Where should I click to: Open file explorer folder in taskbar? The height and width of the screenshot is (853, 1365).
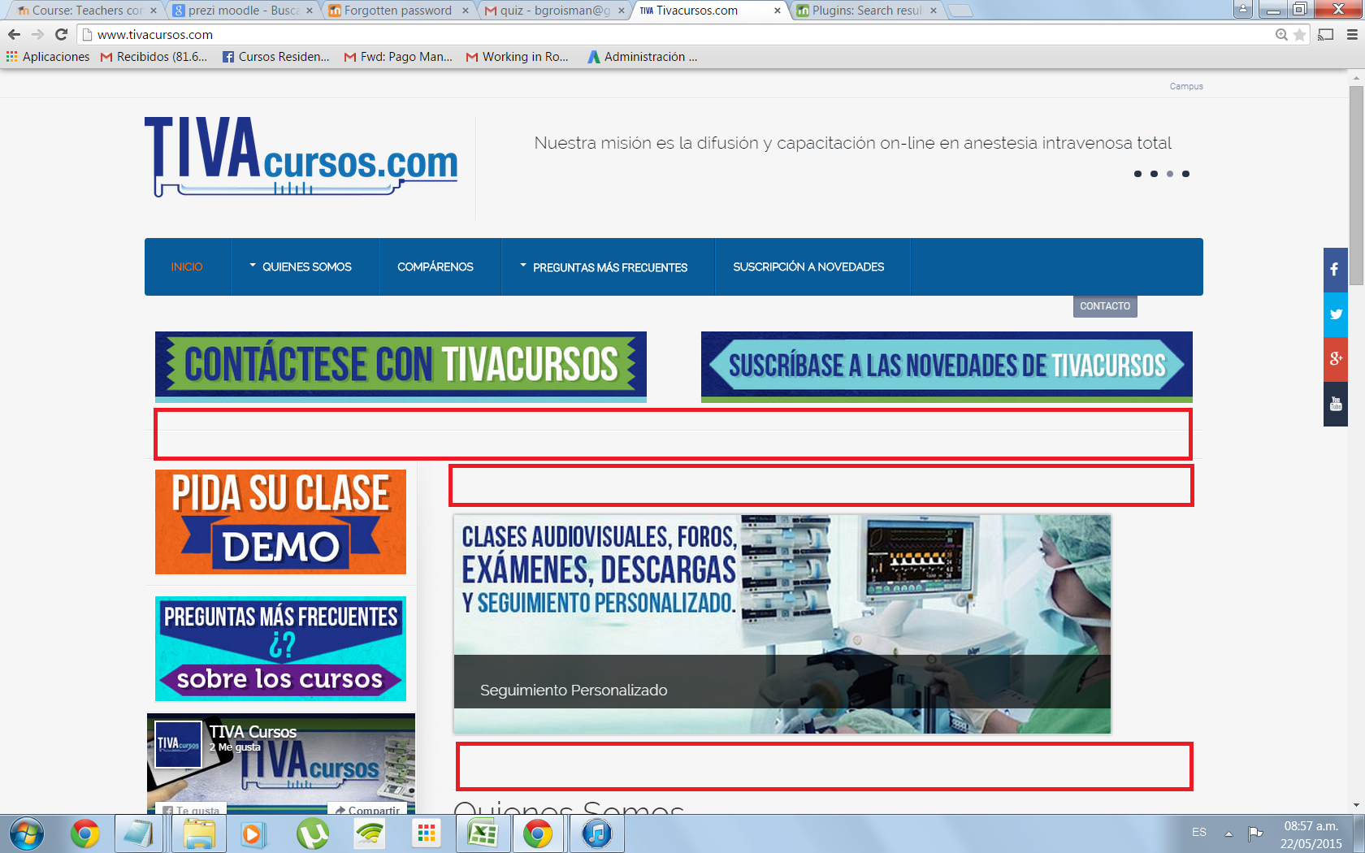click(x=199, y=834)
